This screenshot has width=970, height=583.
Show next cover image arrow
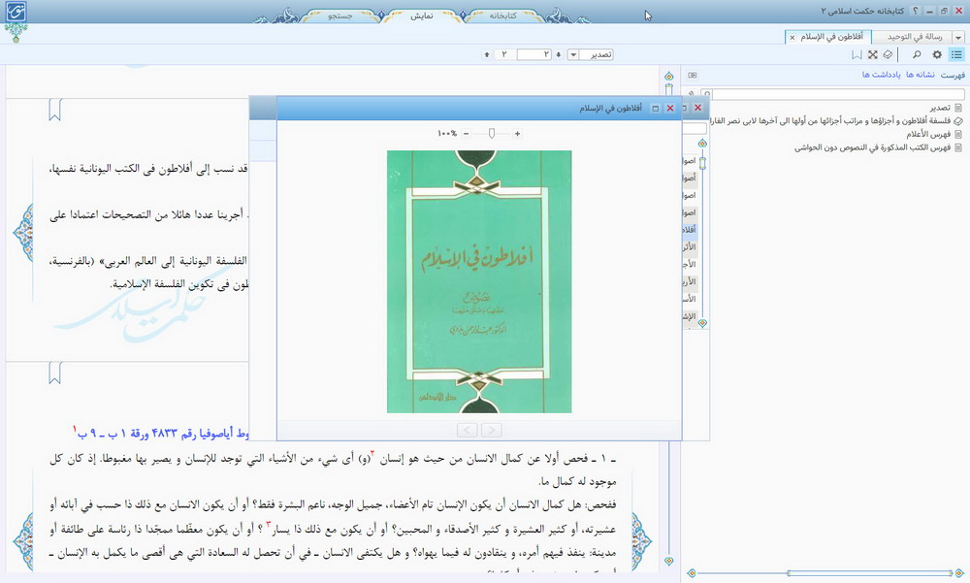click(491, 430)
